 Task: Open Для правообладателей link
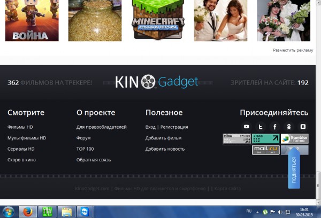point(101,127)
